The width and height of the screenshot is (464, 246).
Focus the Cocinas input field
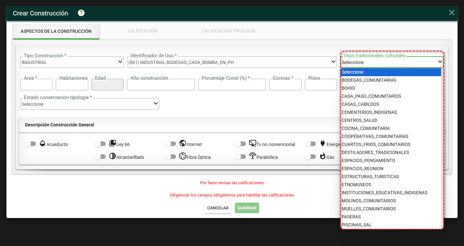coord(285,85)
